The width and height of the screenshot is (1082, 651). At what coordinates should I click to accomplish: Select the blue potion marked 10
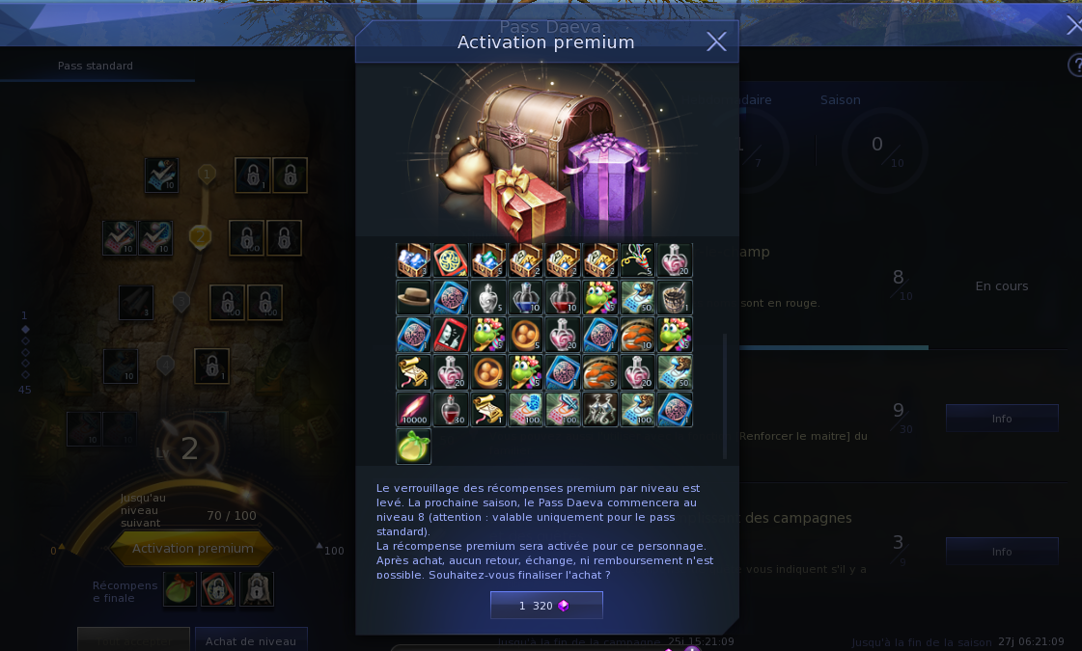coord(525,297)
